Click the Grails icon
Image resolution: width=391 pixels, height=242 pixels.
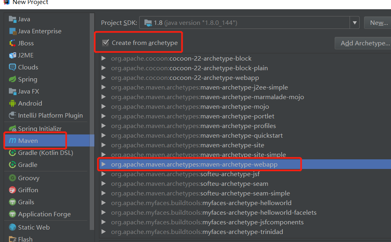tap(12, 202)
